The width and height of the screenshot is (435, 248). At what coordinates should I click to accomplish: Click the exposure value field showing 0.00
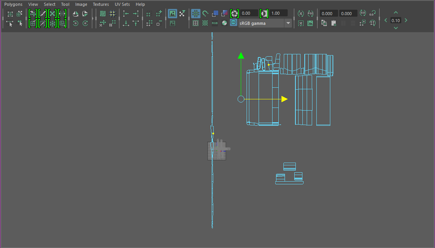249,13
